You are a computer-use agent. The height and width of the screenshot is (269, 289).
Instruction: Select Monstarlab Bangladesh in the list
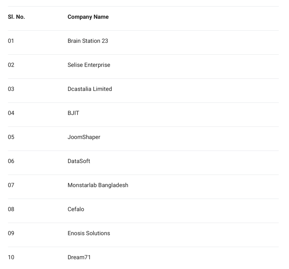(x=98, y=185)
